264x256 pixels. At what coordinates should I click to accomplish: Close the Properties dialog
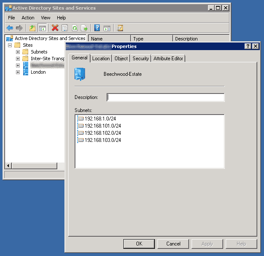[x=256, y=46]
